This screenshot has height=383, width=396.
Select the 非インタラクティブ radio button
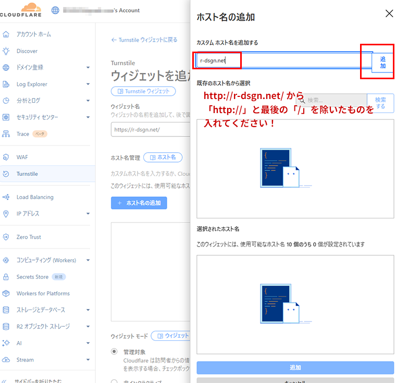[114, 381]
